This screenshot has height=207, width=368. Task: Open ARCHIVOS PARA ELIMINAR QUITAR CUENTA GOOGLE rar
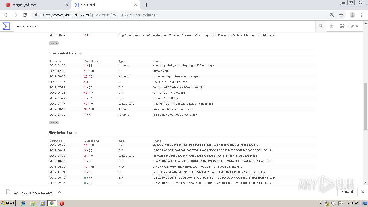pos(198,167)
